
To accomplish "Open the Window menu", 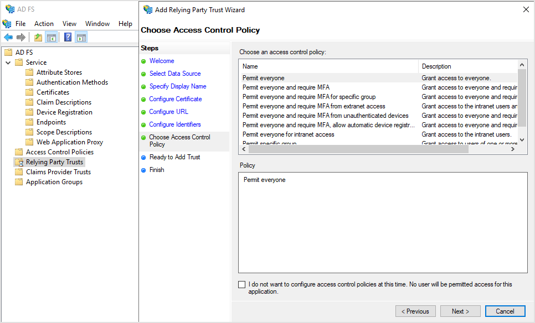I will (97, 24).
